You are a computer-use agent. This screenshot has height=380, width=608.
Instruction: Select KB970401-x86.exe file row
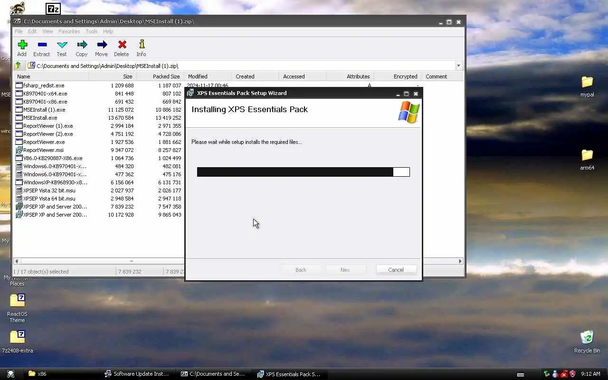45,102
